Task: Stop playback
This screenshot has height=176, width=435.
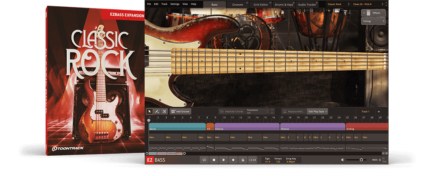Action: pos(214,159)
